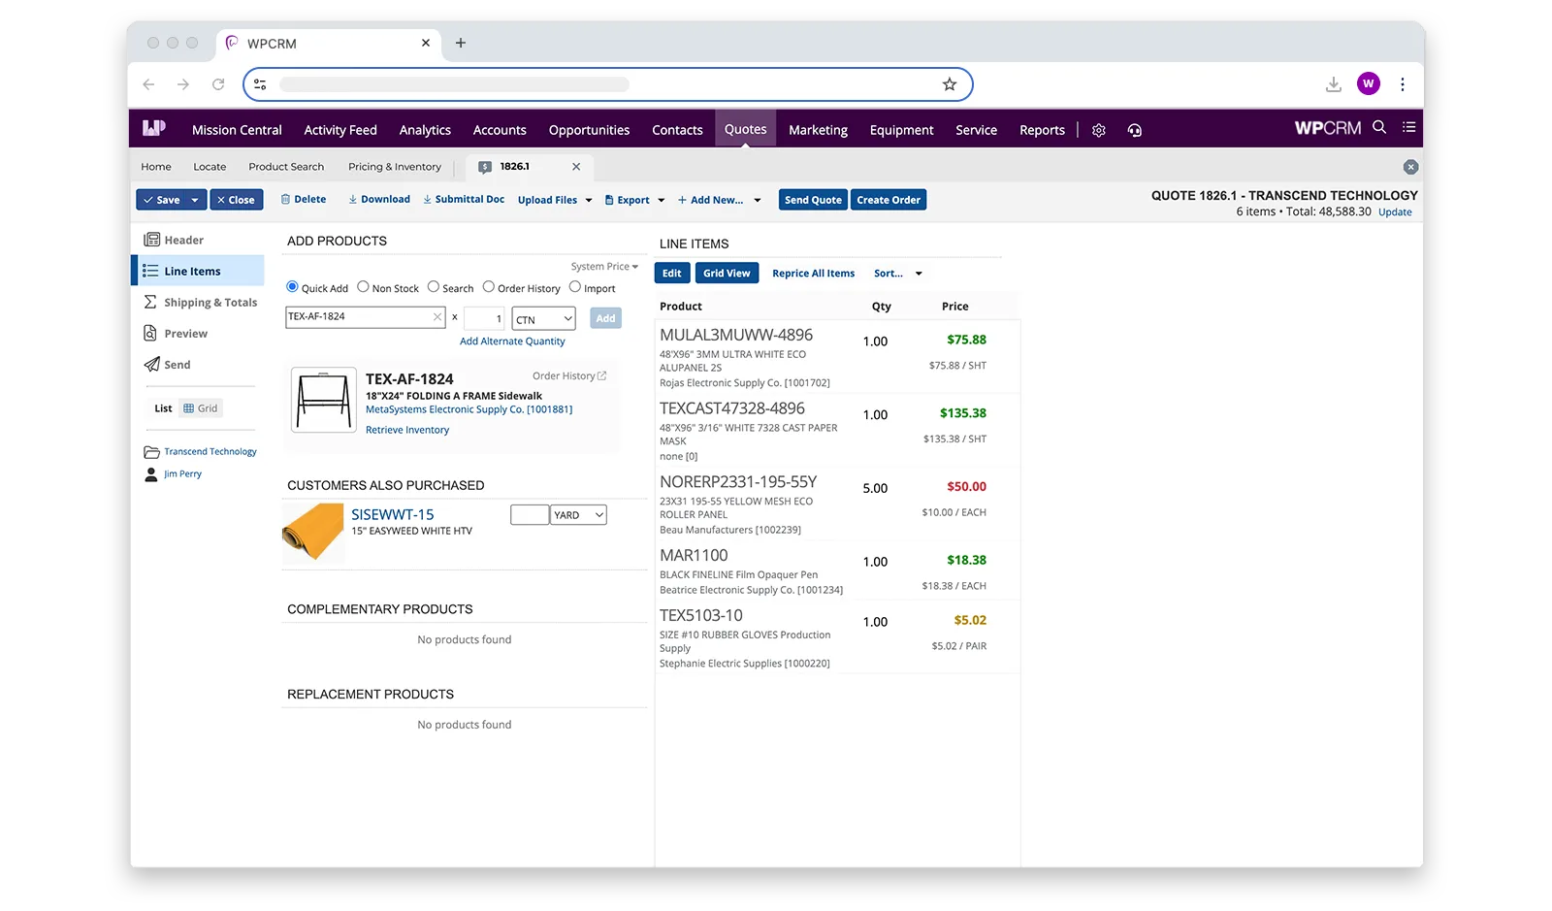Click the quantity field beside CTN
Viewport: 1552px width, 911px height.
click(485, 318)
